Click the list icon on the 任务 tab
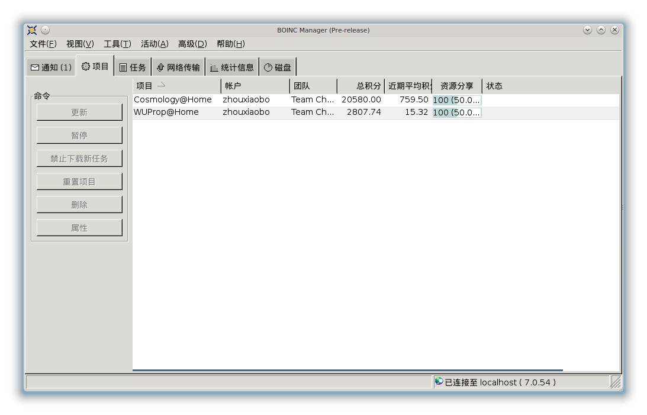This screenshot has width=647, height=415. point(123,67)
